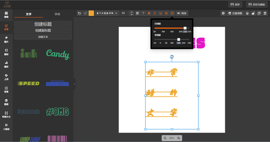Toggle strikethrough formatting
The width and height of the screenshot is (270, 142).
(x=166, y=13)
